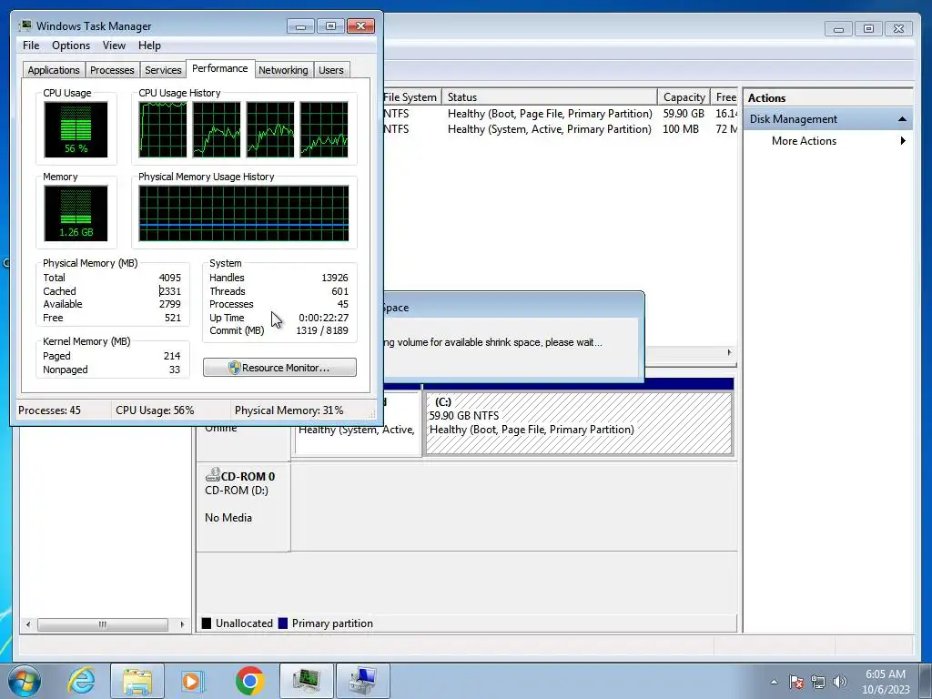
Task: Click Physical Memory Total value 4095
Action: (x=170, y=278)
